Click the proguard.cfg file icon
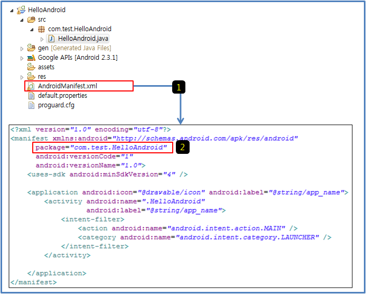This screenshot has width=366, height=294. coord(31,105)
